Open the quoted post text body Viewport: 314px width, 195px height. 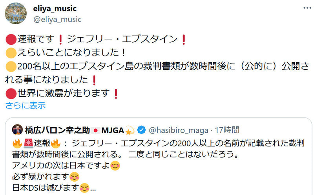[x=158, y=165]
